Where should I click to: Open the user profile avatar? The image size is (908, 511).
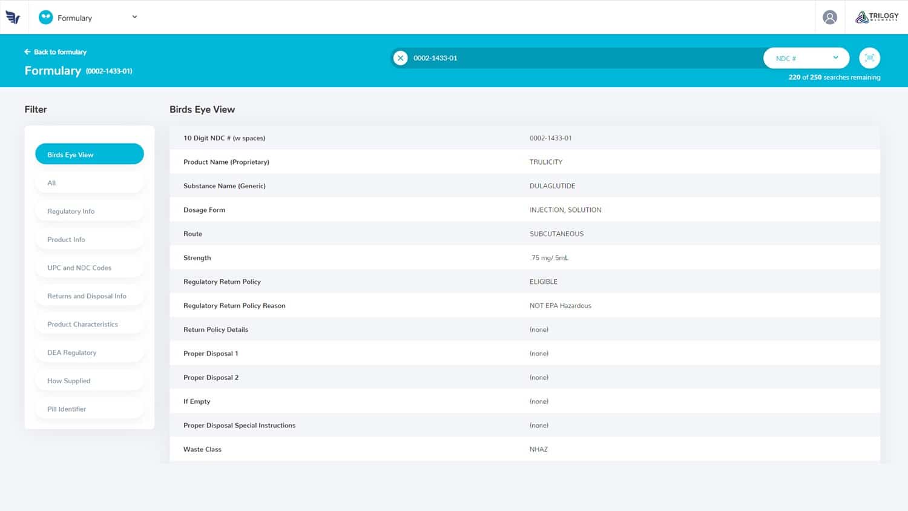click(x=830, y=18)
